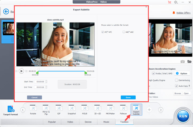Click the Duration 00:03:26 display
The image size is (193, 127).
click(72, 84)
